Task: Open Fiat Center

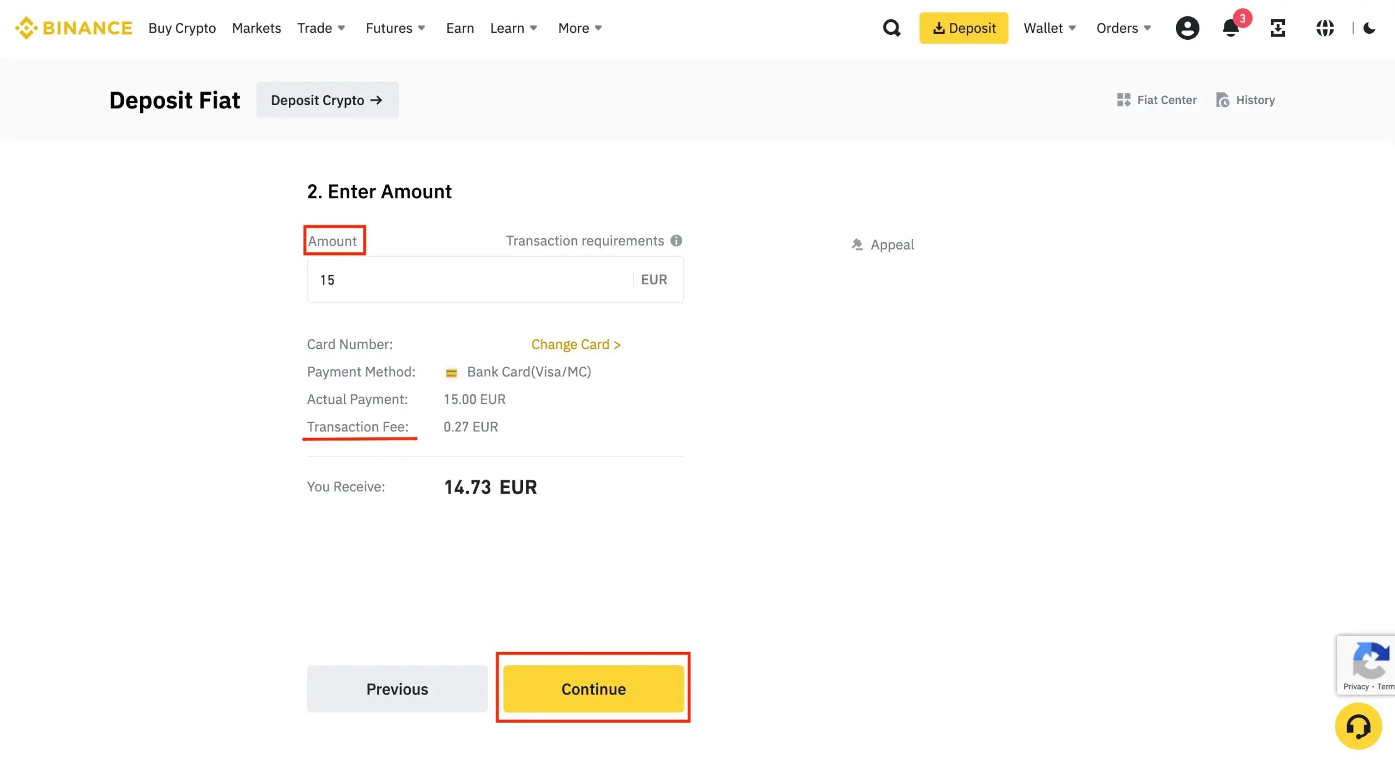Action: pyautogui.click(x=1156, y=100)
